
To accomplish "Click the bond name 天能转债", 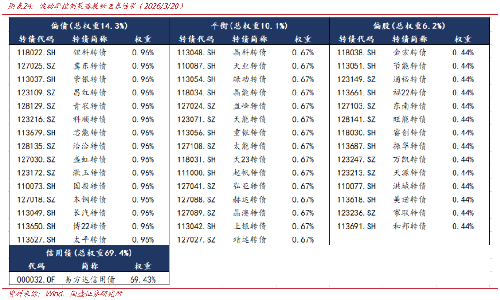I will pyautogui.click(x=250, y=119).
